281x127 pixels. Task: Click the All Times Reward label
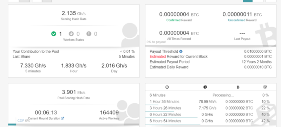point(179,39)
